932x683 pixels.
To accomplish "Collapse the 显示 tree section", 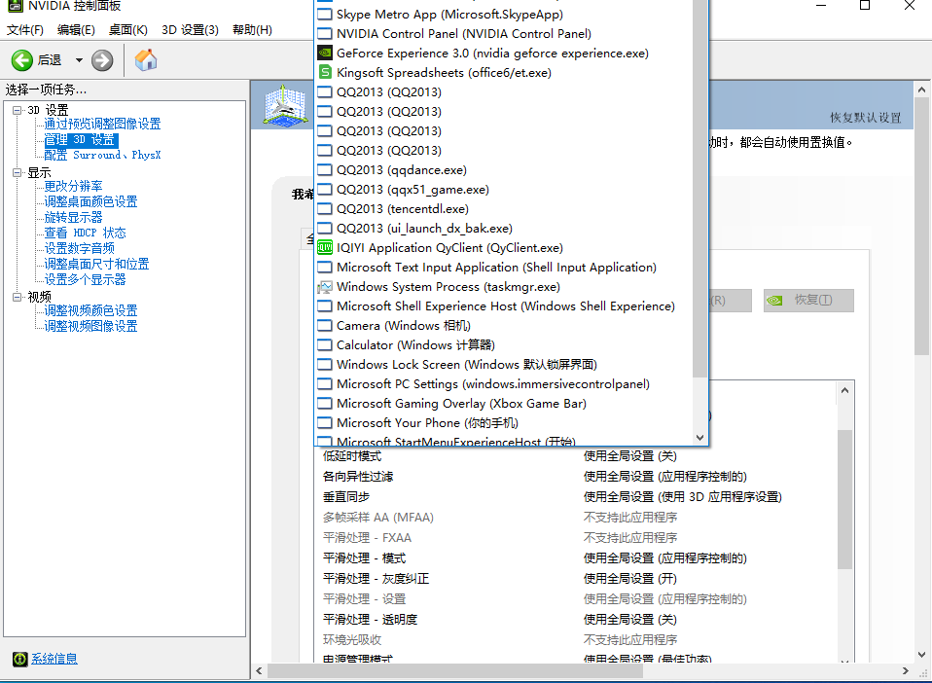I will pyautogui.click(x=17, y=172).
